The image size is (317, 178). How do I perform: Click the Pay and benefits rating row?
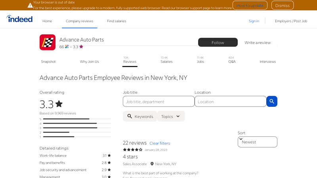tap(75, 163)
